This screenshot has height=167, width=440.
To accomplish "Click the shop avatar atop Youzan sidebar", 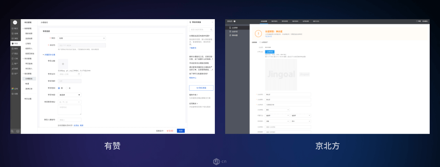I will pyautogui.click(x=15, y=23).
